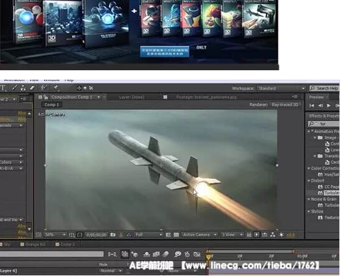The image size is (340, 276).
Task: Click the timeline work area bar
Action: (x=251, y=252)
